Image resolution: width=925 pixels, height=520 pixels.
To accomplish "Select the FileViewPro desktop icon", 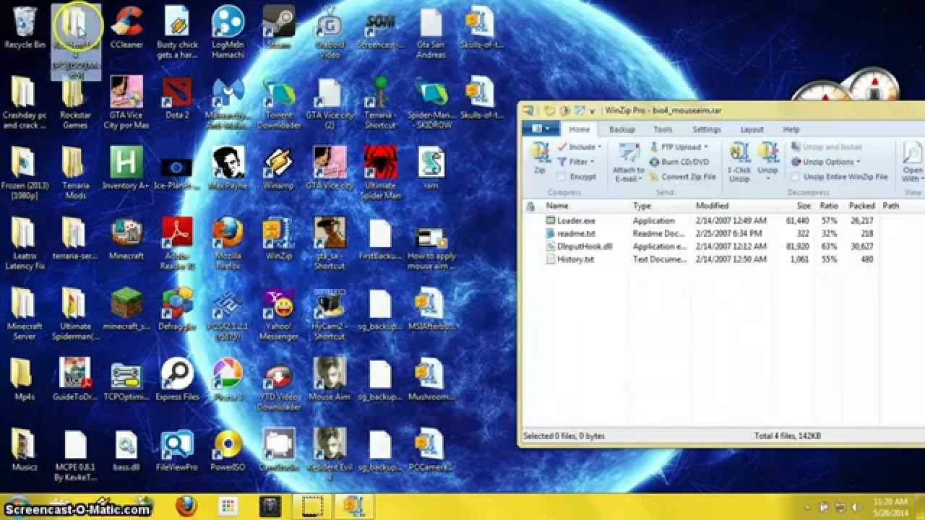I will pos(177,451).
